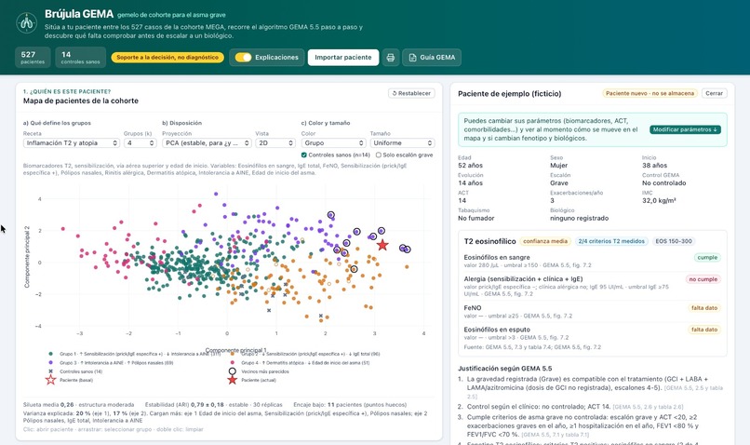Check the Solo escalón grave checkbox

[x=379, y=155]
